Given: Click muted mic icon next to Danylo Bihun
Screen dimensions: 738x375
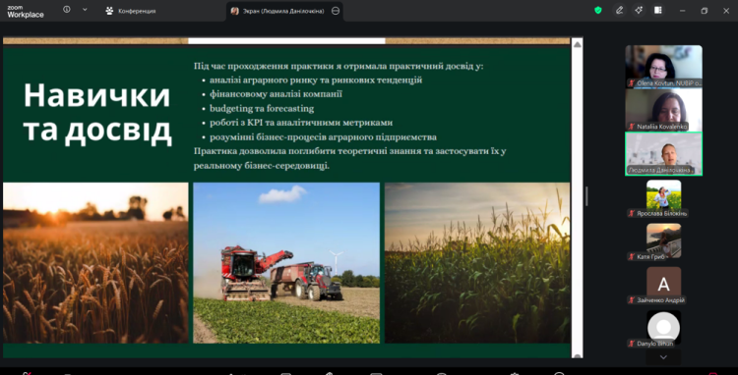Looking at the screenshot, I should click(632, 344).
